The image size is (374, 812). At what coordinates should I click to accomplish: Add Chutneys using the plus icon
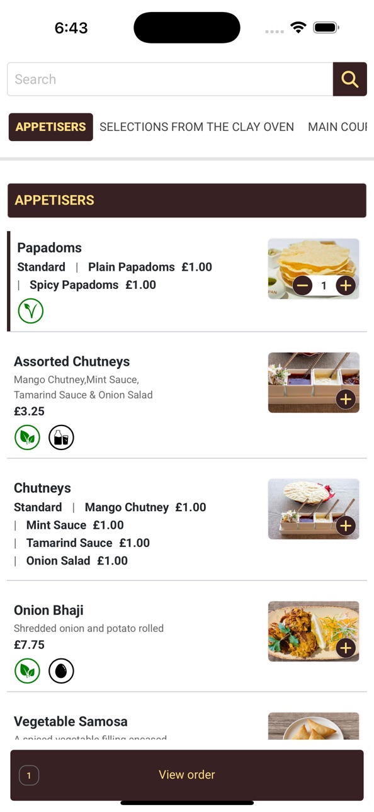pos(346,526)
